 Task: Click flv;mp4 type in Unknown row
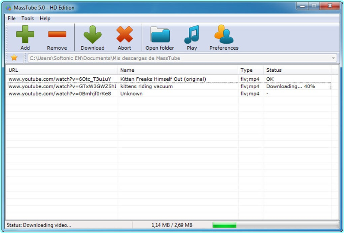pyautogui.click(x=250, y=94)
